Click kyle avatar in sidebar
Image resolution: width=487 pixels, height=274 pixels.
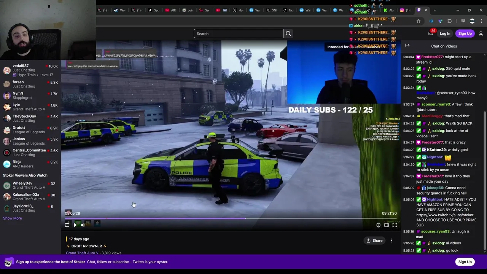coord(7,107)
